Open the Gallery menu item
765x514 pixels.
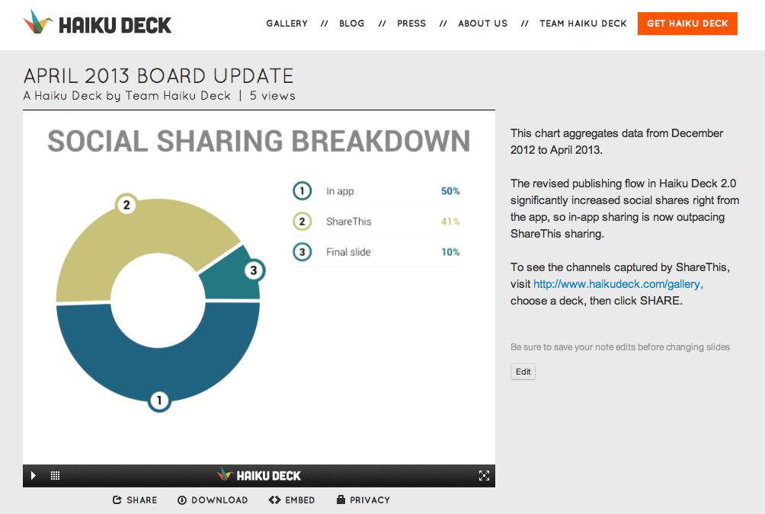[286, 24]
